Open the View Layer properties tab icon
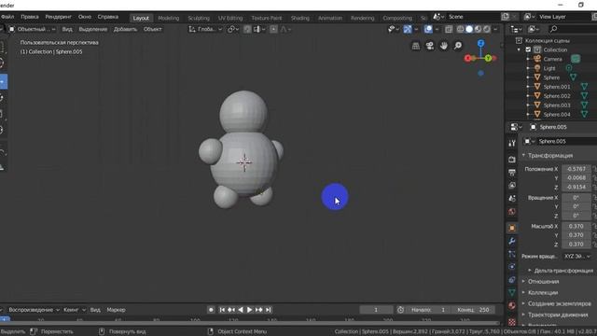This screenshot has height=336, width=597. (x=512, y=186)
